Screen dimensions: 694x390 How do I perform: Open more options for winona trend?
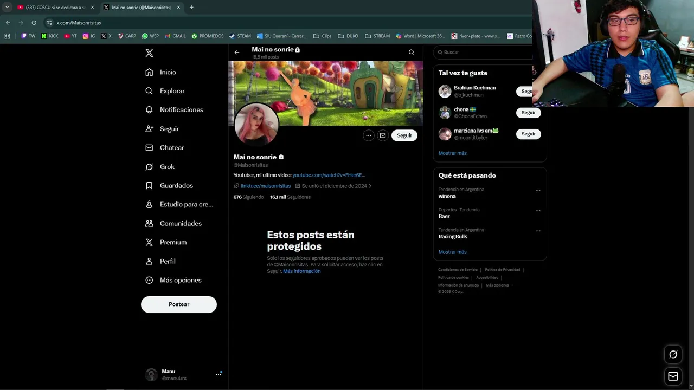point(538,190)
